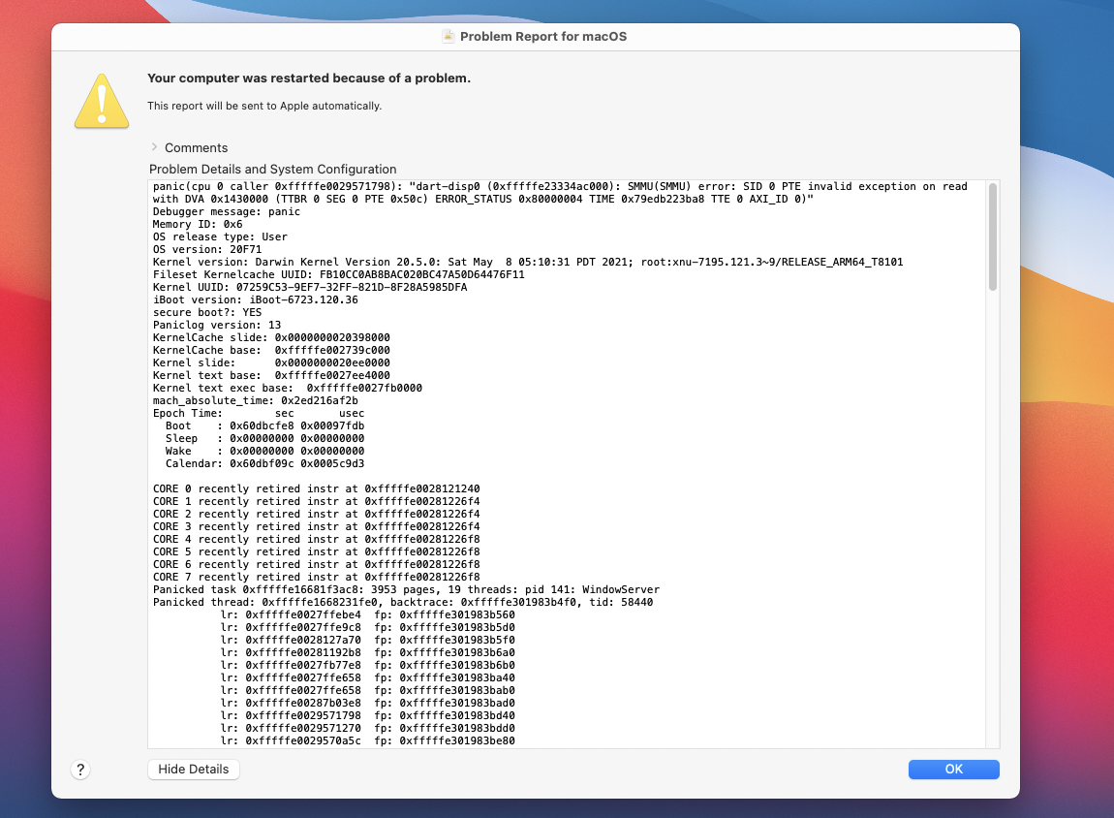This screenshot has height=818, width=1114.
Task: Click the 'Kernel version: Darwin Kernel Version' line
Action: point(528,263)
